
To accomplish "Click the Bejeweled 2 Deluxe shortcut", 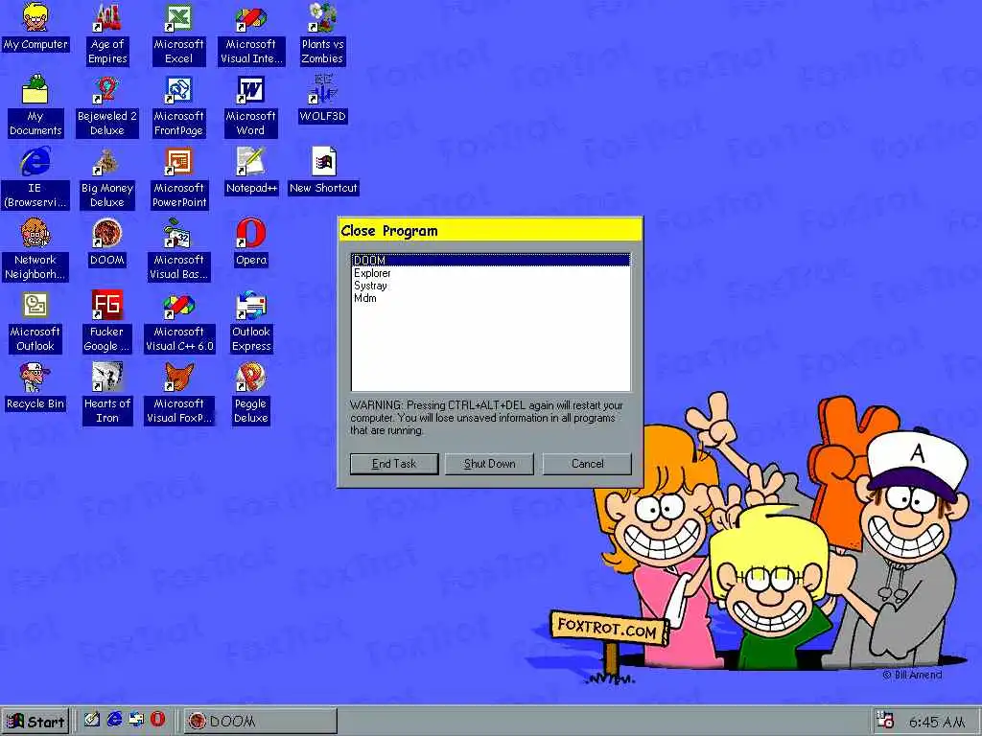I will click(x=107, y=105).
